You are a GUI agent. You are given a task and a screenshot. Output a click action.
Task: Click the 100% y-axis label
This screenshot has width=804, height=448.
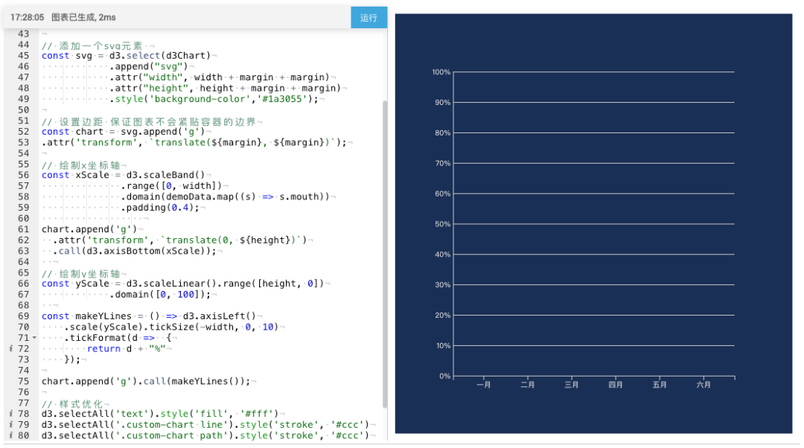point(441,72)
